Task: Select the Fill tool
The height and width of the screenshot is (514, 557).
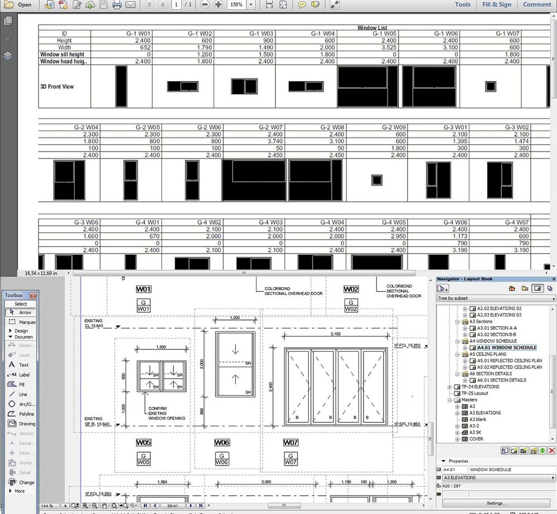Action: pos(21,384)
